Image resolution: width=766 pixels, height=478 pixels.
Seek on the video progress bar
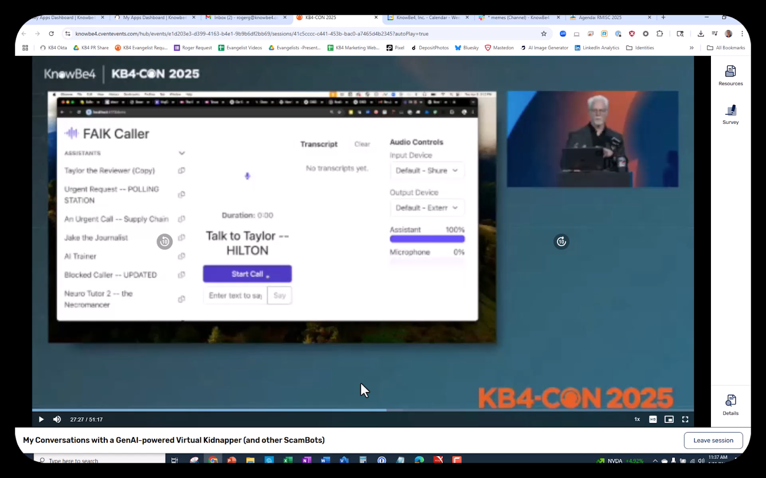point(363,410)
